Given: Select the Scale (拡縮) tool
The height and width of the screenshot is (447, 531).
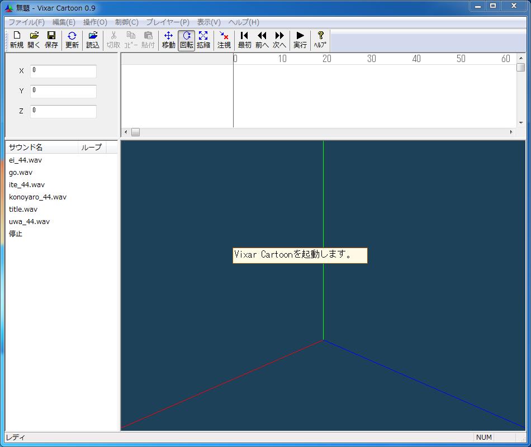Looking at the screenshot, I should (x=203, y=40).
